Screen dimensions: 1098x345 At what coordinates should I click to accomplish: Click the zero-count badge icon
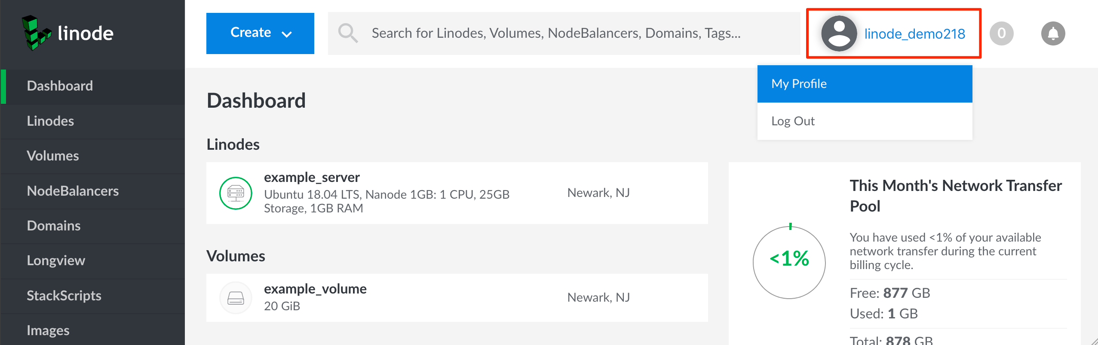click(1001, 33)
